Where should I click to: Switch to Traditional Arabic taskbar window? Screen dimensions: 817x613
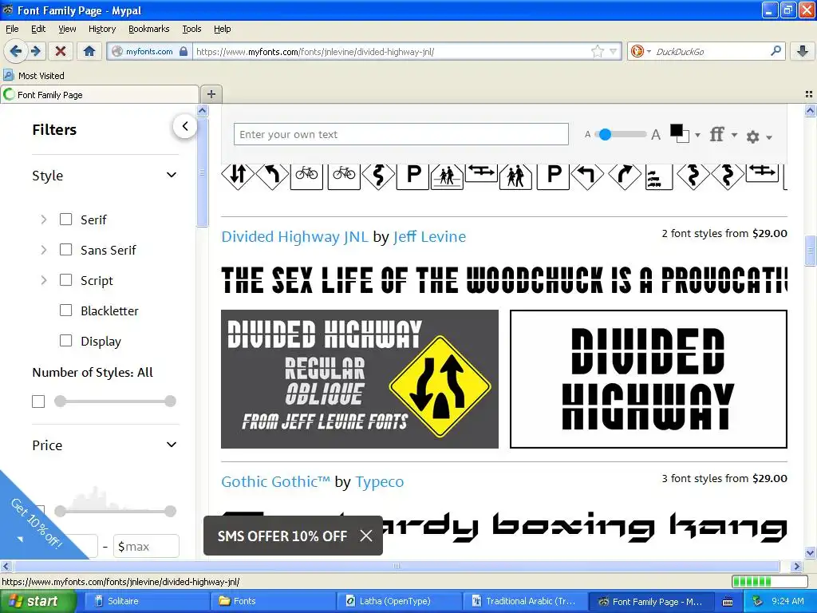coord(527,601)
